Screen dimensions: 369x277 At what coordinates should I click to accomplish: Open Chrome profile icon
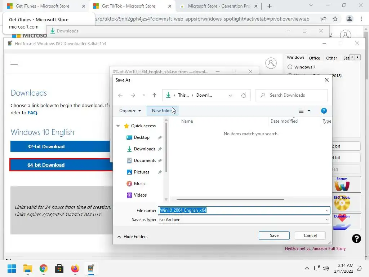click(x=350, y=19)
